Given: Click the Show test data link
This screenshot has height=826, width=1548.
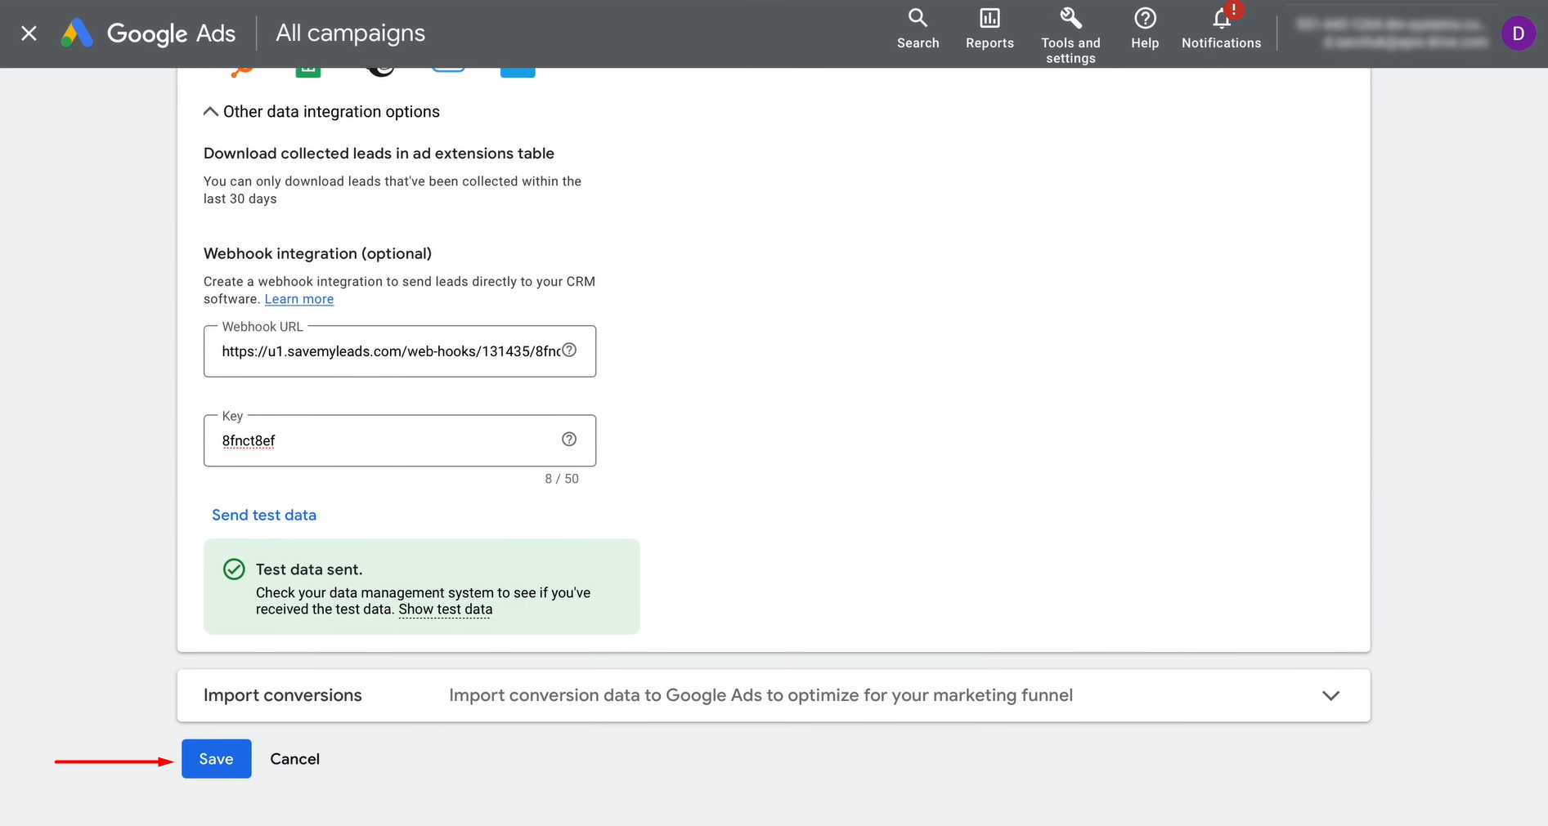Looking at the screenshot, I should (x=446, y=609).
